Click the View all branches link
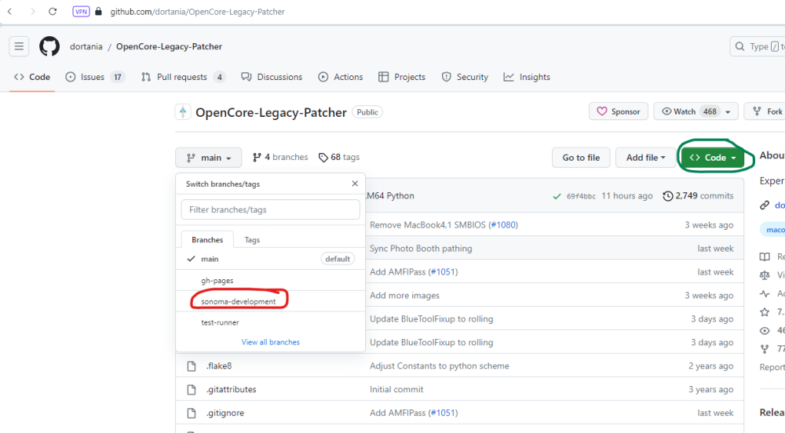 pos(270,342)
